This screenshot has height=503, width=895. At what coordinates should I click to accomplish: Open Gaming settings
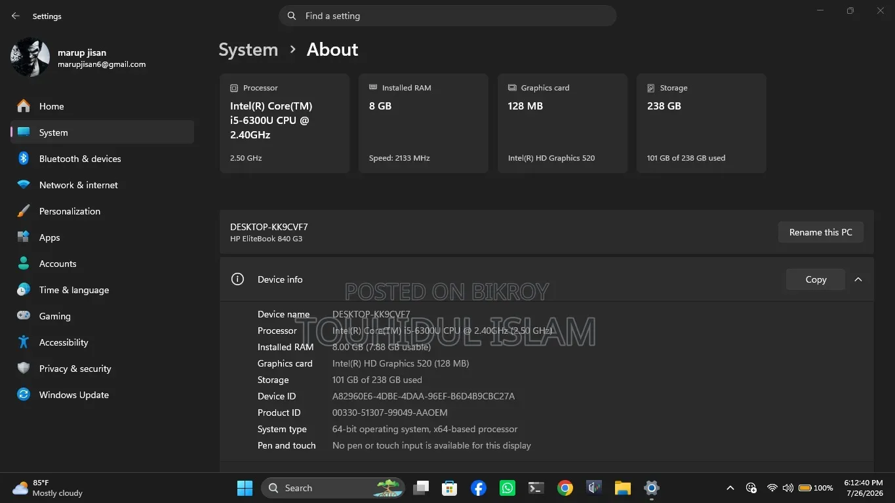point(102,316)
